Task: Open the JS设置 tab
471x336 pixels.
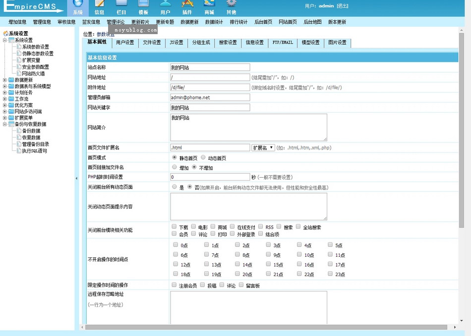Action: point(177,43)
